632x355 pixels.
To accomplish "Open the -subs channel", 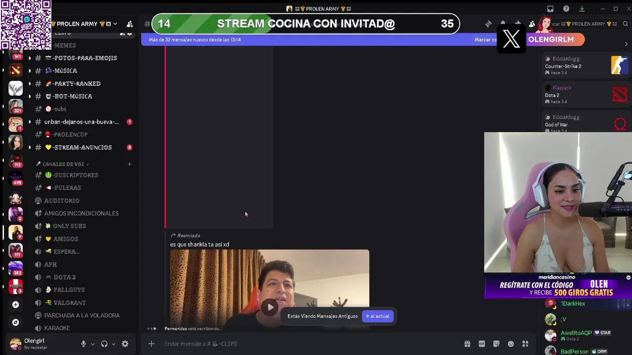I will pyautogui.click(x=80, y=109).
